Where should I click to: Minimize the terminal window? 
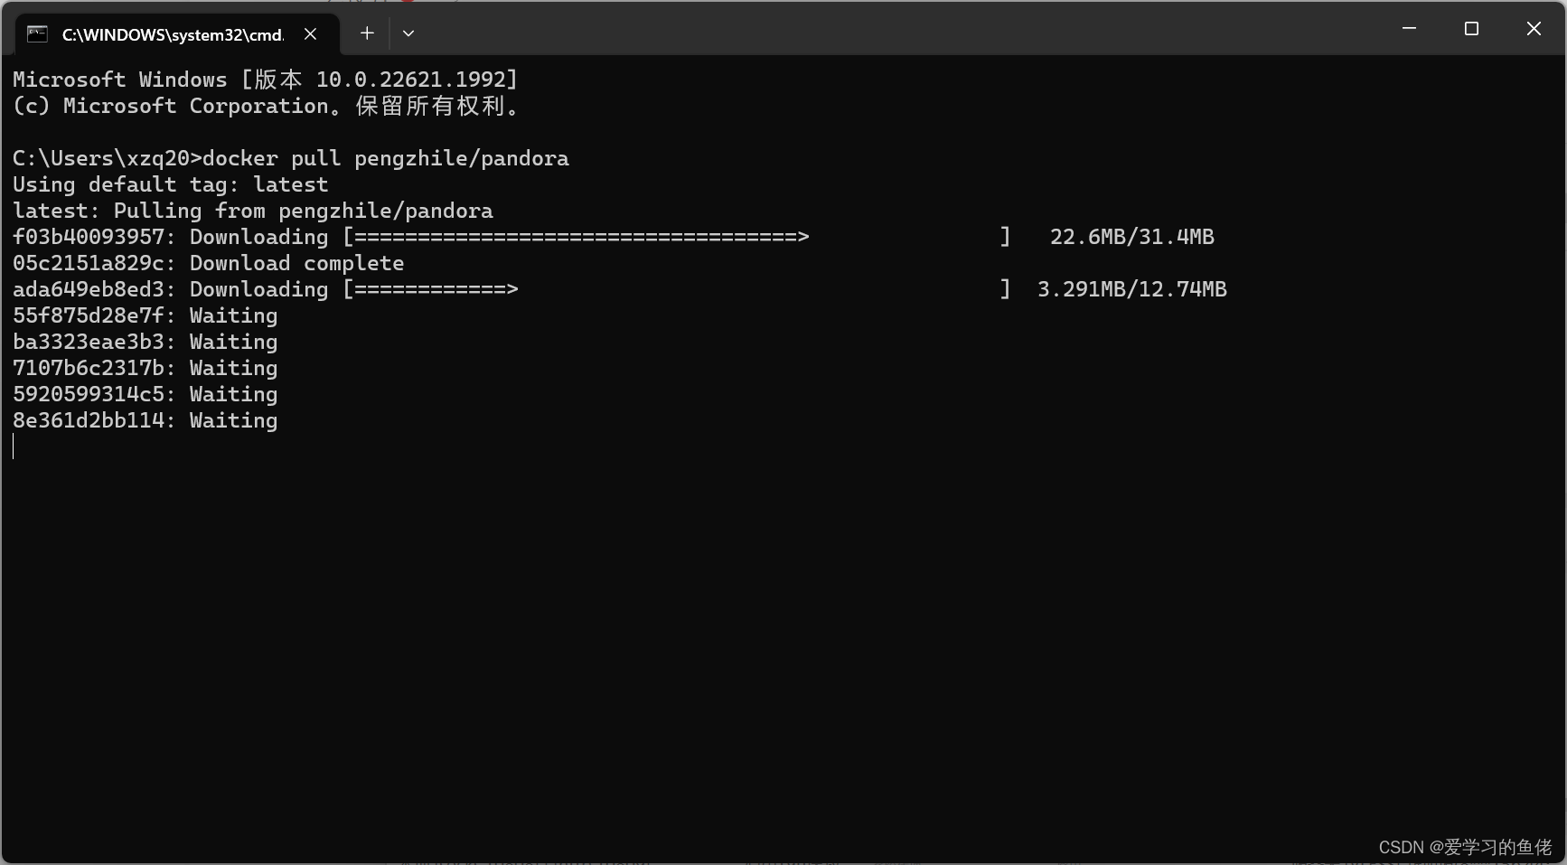click(x=1409, y=29)
